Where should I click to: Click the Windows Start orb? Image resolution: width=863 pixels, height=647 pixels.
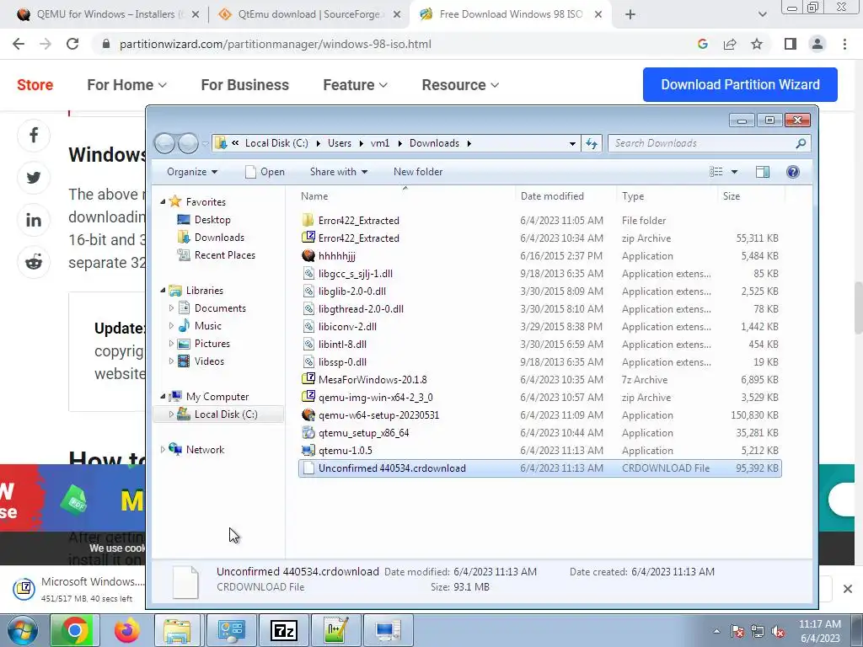pyautogui.click(x=22, y=630)
